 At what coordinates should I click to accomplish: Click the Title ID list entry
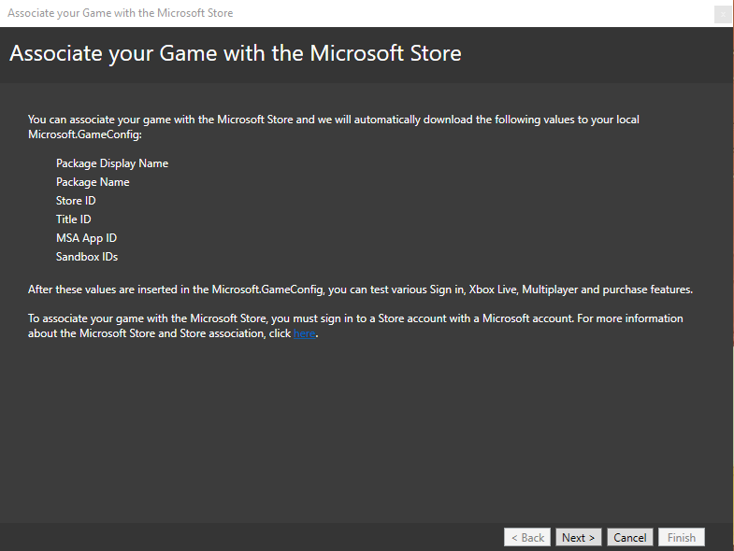pyautogui.click(x=74, y=219)
